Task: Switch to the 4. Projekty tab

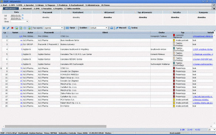Action: click(x=58, y=8)
